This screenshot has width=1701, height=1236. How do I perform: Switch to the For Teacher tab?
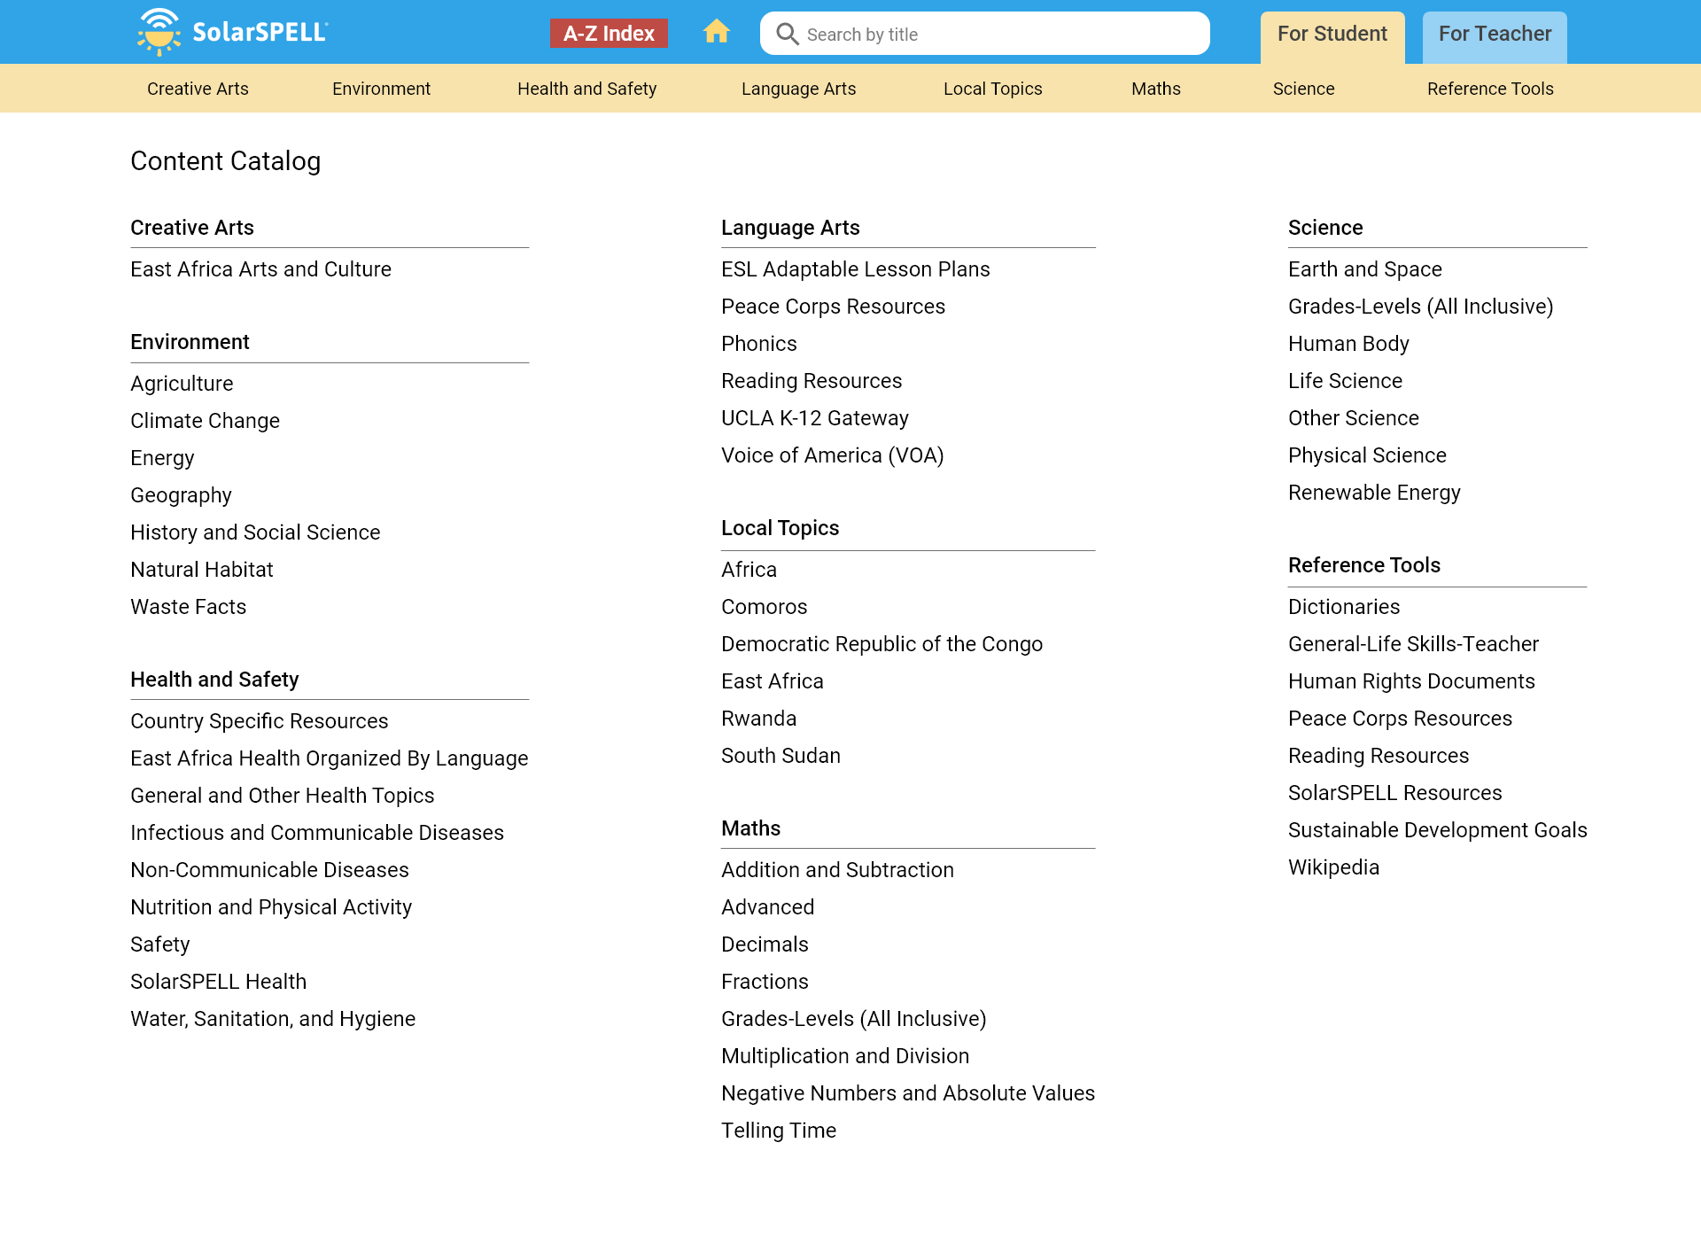pyautogui.click(x=1495, y=36)
